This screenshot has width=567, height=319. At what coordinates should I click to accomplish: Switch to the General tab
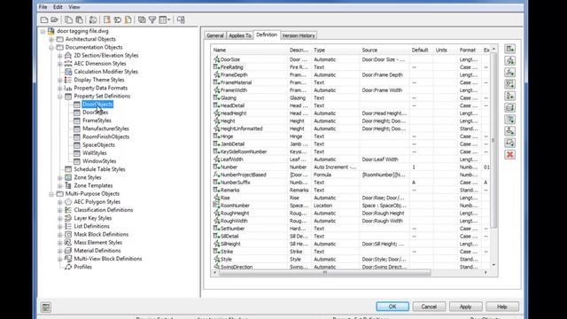pos(214,35)
